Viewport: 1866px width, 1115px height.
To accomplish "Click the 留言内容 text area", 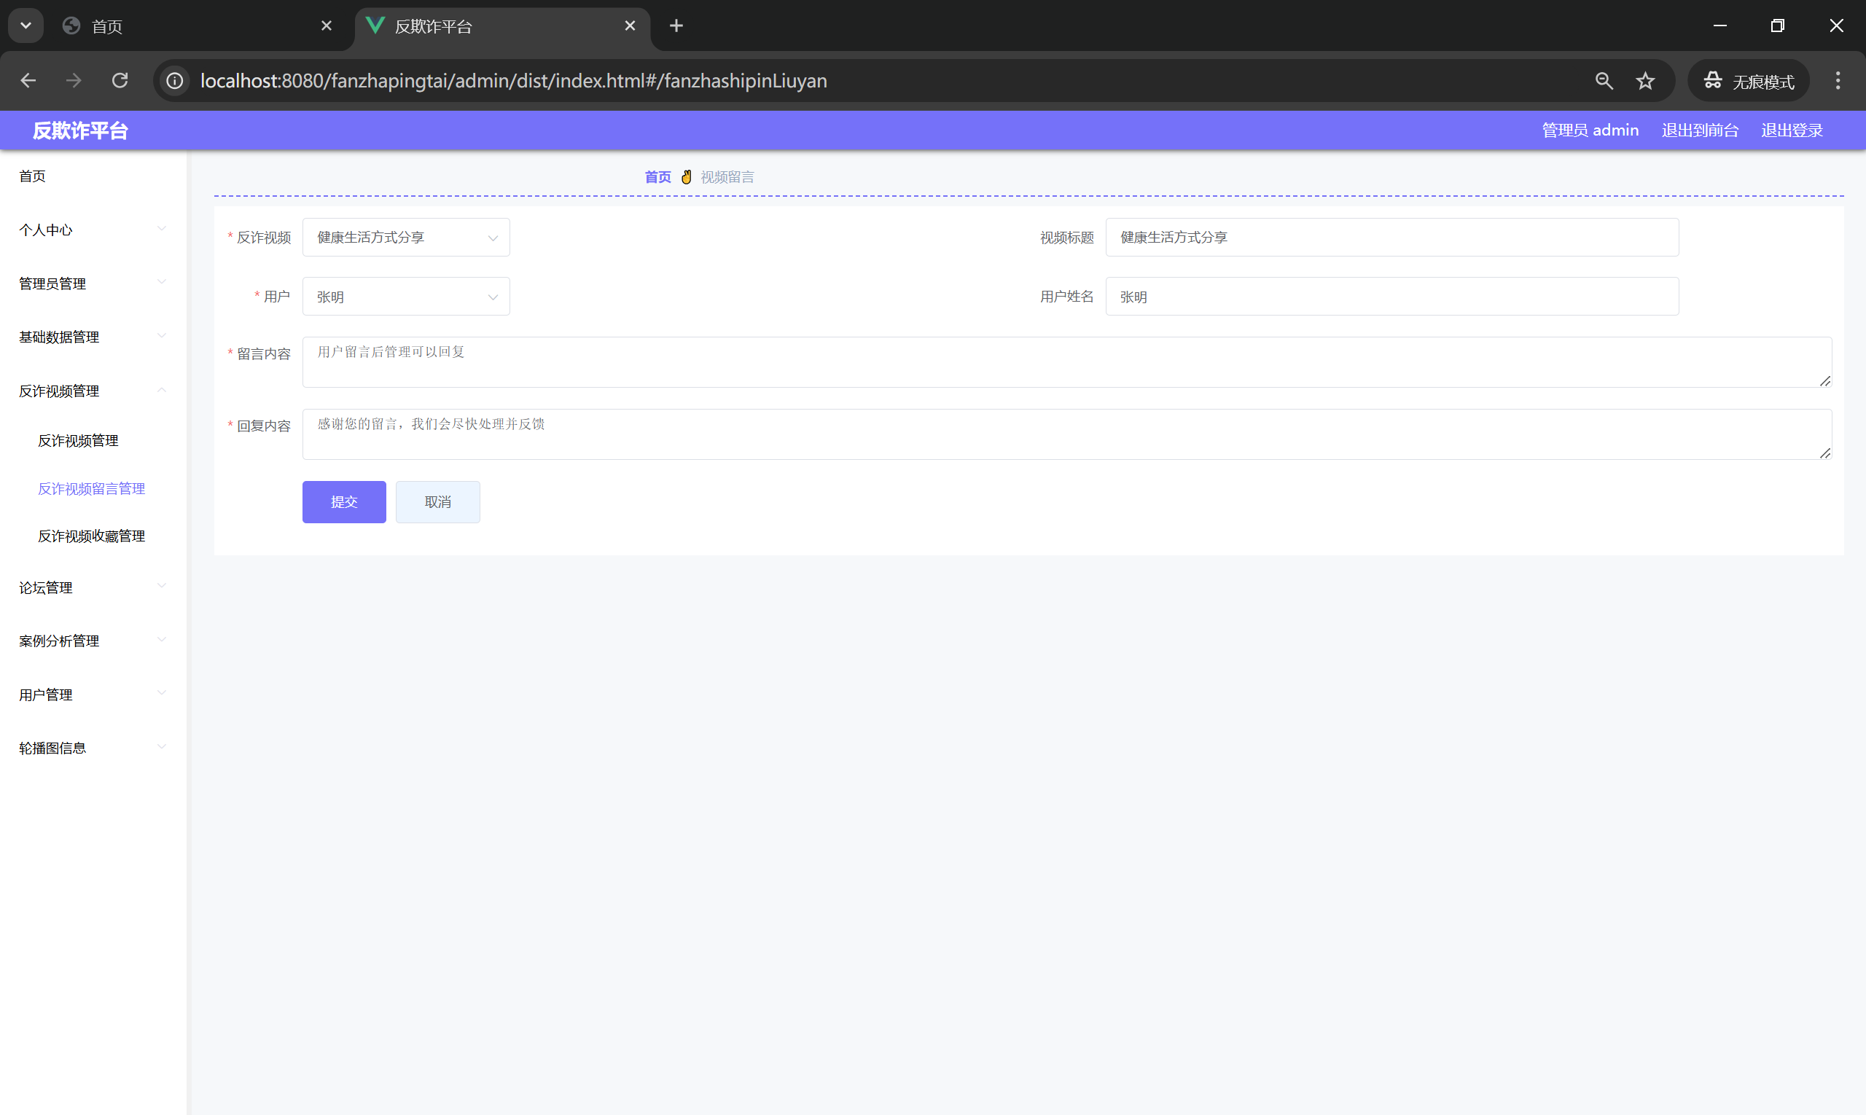I will point(1066,362).
